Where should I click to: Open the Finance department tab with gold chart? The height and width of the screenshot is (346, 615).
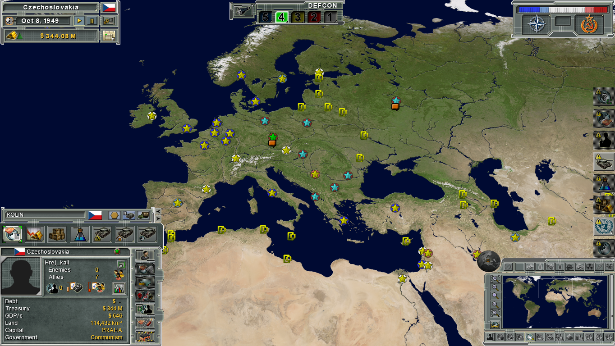coord(35,234)
